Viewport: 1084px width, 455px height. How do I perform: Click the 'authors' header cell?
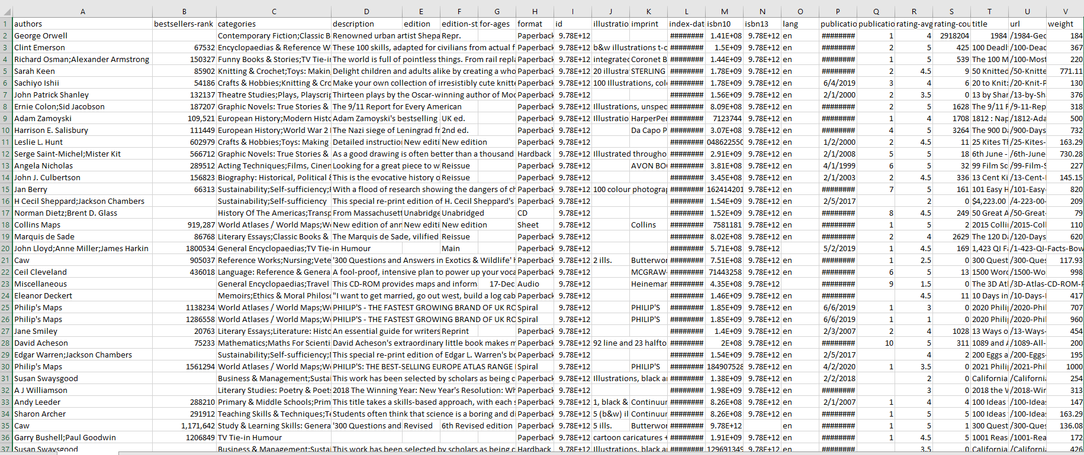[x=82, y=24]
